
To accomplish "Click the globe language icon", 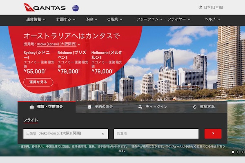I will click(200, 7).
